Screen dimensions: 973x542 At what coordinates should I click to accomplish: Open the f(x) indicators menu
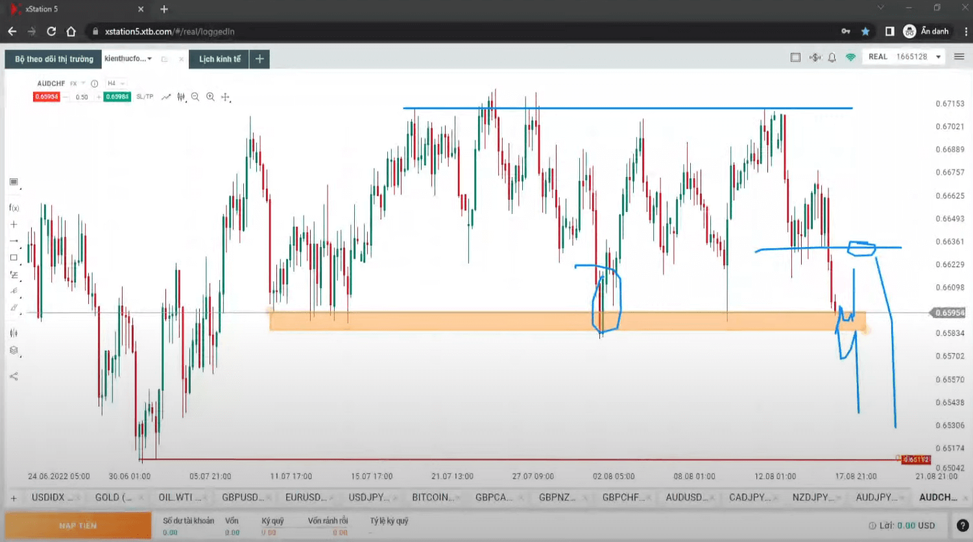[14, 207]
